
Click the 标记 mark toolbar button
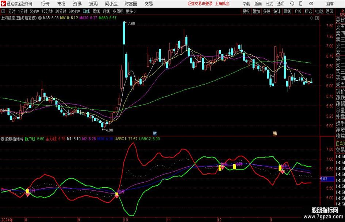(x=308, y=11)
